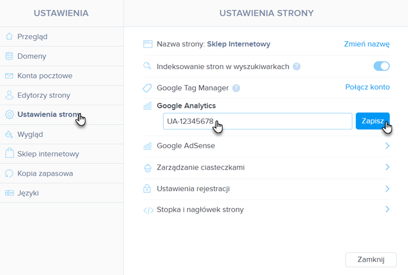Image resolution: width=408 pixels, height=275 pixels.
Task: Click the envelope icon for Konta pocztowe
Action: [x=9, y=76]
